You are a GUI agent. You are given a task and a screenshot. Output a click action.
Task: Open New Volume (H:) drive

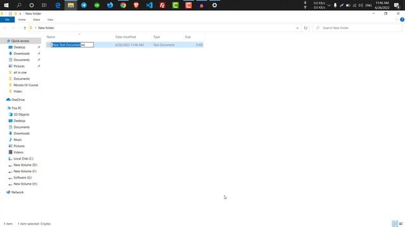[25, 184]
